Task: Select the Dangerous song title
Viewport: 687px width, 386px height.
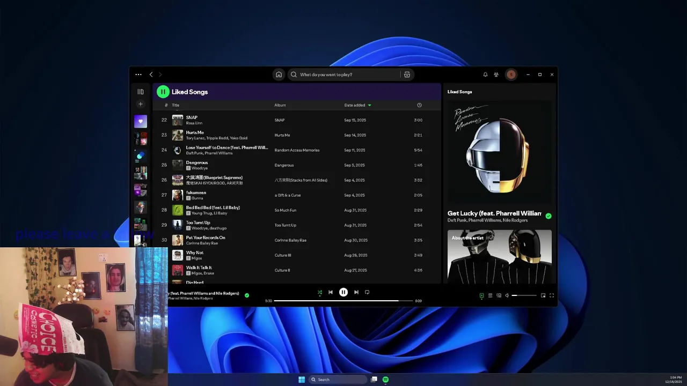Action: (x=197, y=162)
